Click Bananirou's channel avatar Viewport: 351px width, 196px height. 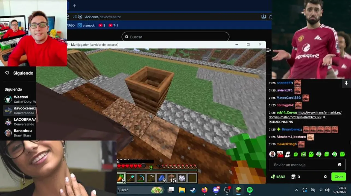8,133
